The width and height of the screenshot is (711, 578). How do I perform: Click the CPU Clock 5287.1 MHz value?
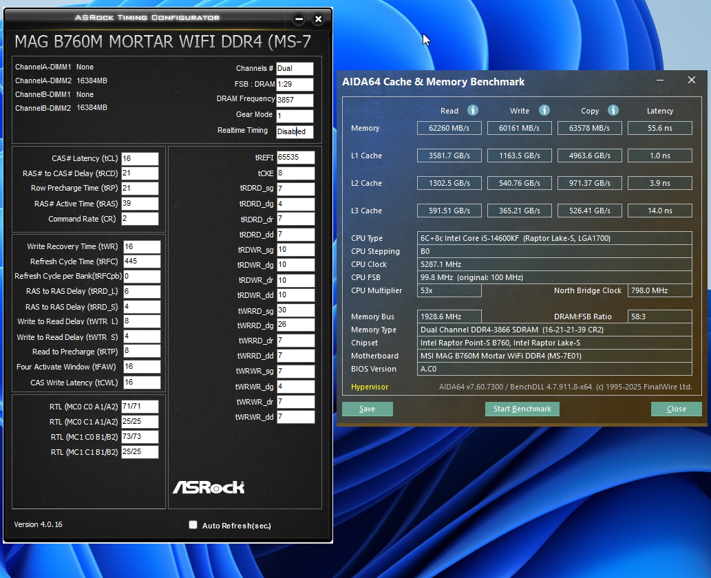[555, 264]
